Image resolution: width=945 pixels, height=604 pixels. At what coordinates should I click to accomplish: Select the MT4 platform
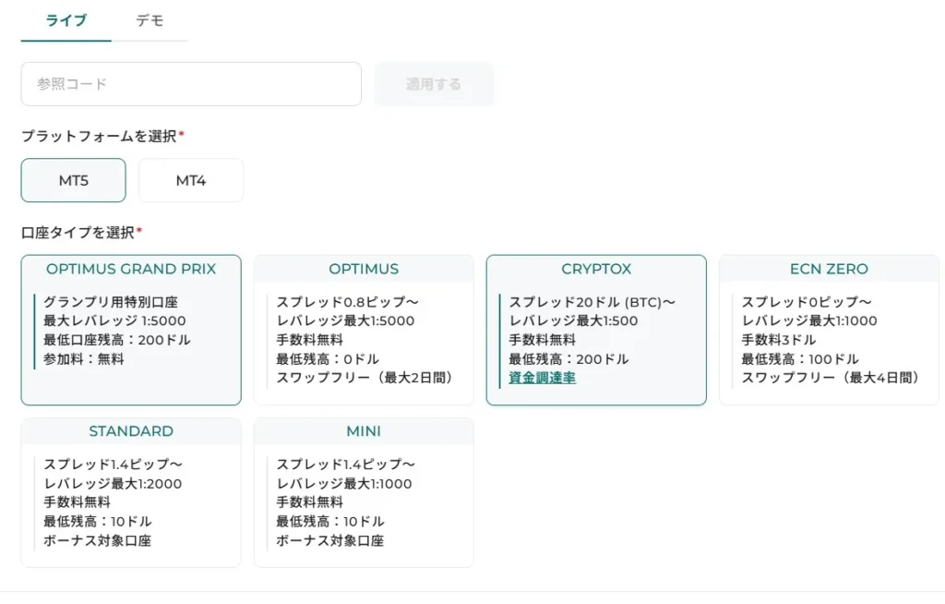tap(190, 180)
